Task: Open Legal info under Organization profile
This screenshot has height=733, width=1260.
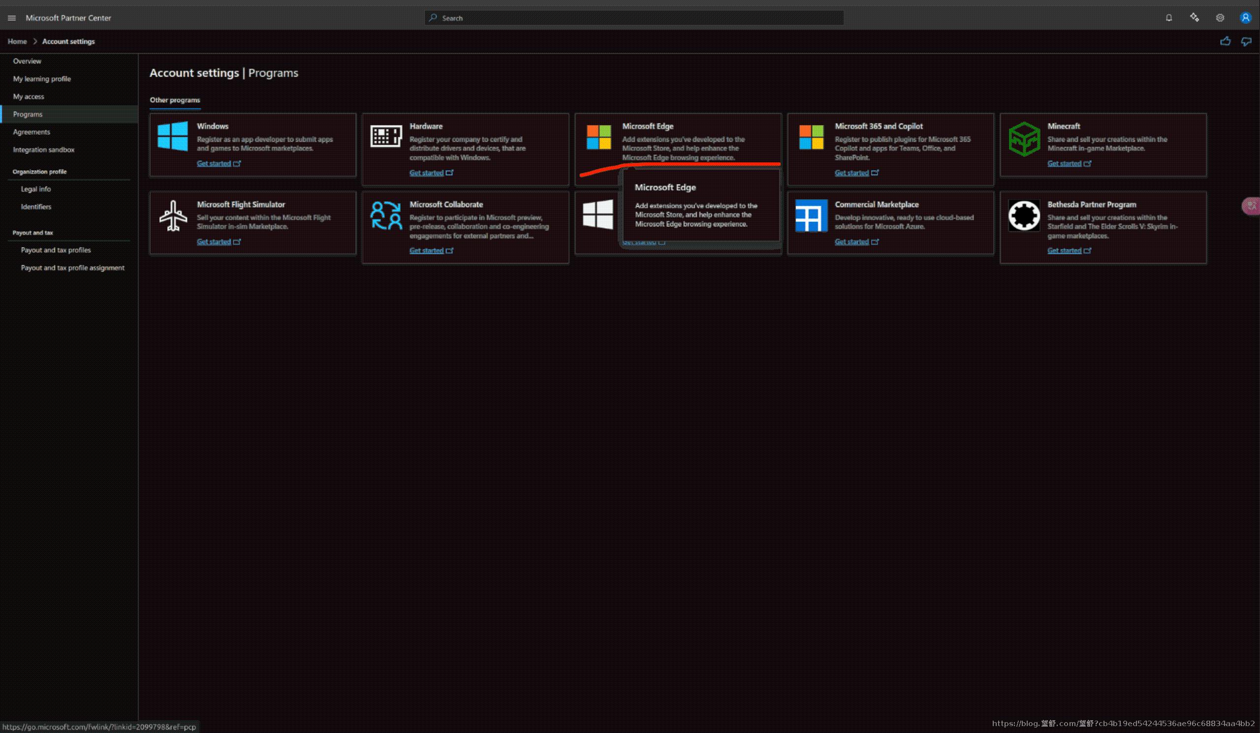Action: pyautogui.click(x=35, y=189)
